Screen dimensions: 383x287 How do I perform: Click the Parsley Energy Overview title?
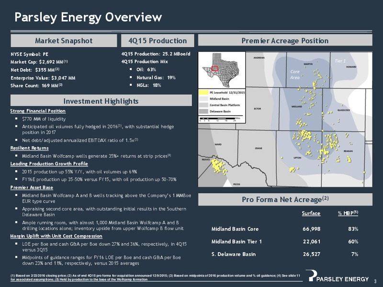(x=88, y=17)
